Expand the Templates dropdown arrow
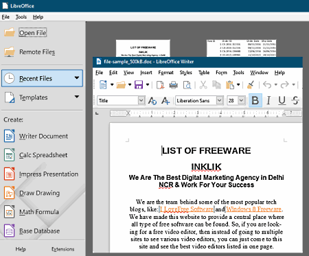Screen dimensions: 309x256 [x=77, y=97]
